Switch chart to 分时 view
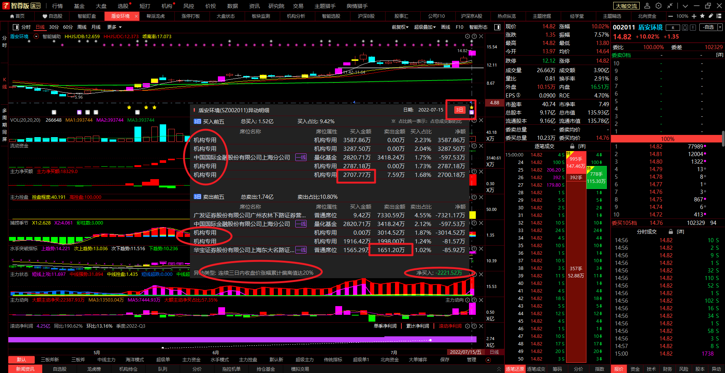The width and height of the screenshot is (725, 373). (x=26, y=27)
